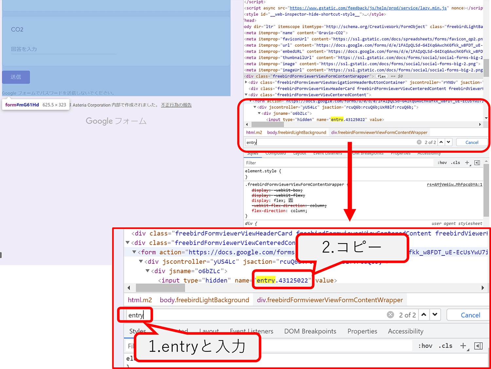The width and height of the screenshot is (491, 369).
Task: Toggle computed styles sidebar icon in upper Styles pane
Action: coord(477,163)
